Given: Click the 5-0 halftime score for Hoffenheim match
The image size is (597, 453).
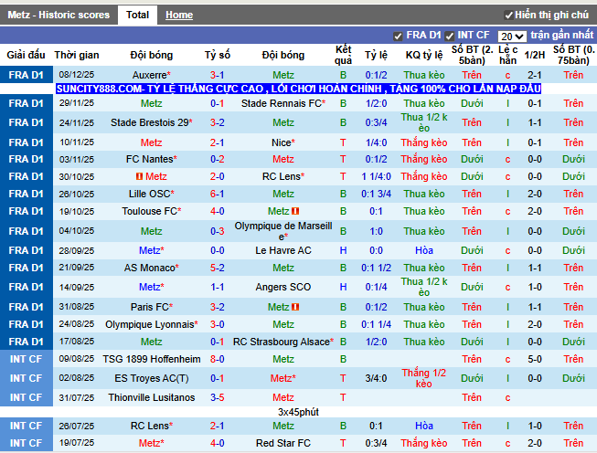Looking at the screenshot, I should tap(535, 359).
